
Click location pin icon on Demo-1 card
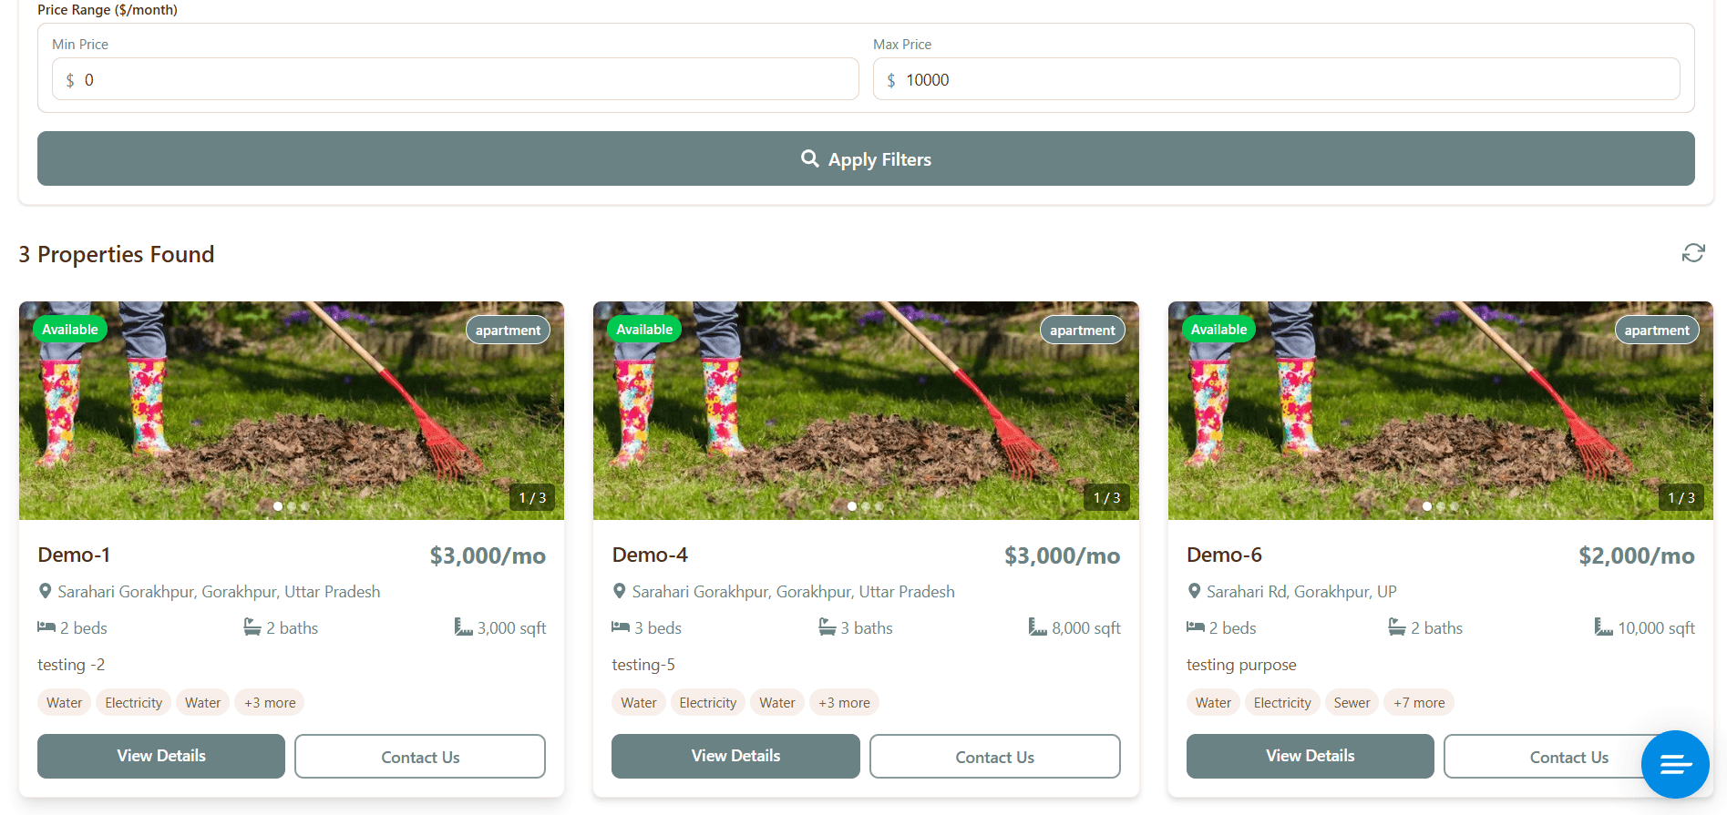point(45,591)
